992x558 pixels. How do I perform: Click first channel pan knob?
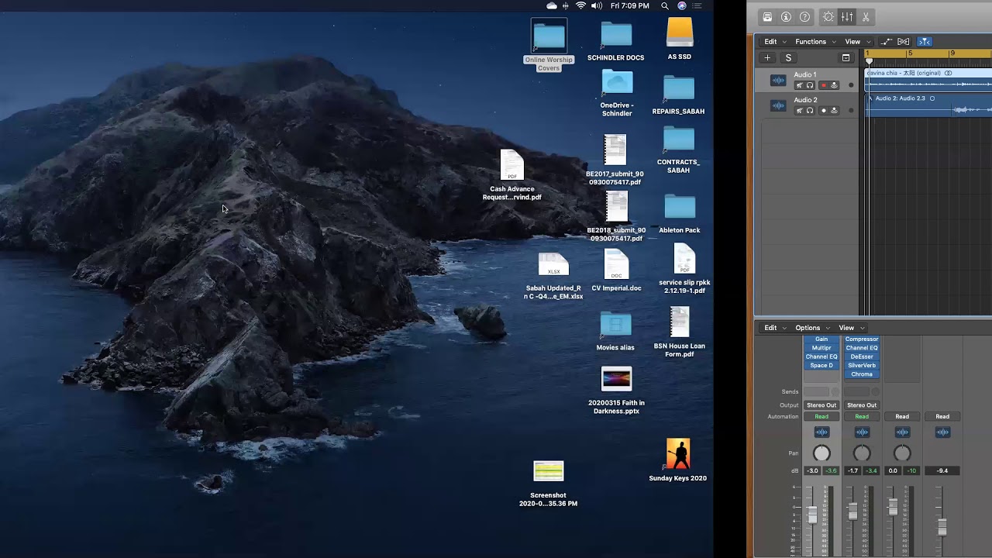click(x=821, y=453)
